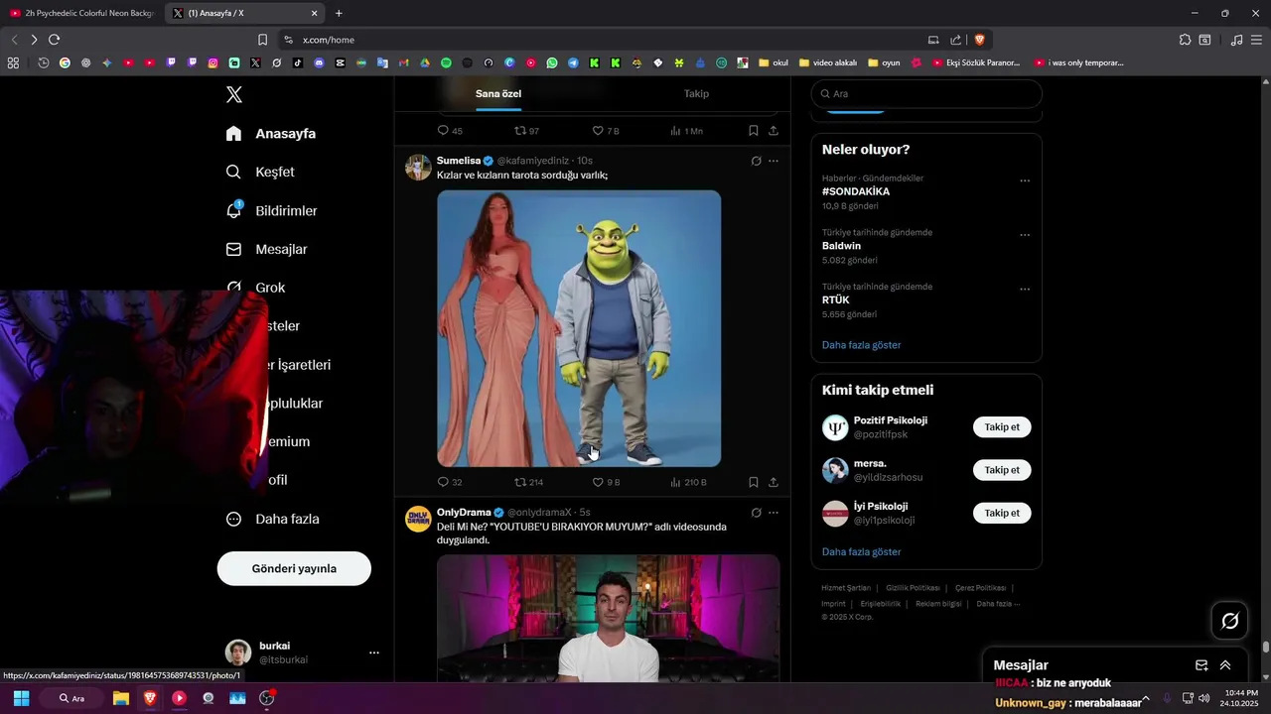Open Daha fazla in the left sidebar

pos(272,519)
